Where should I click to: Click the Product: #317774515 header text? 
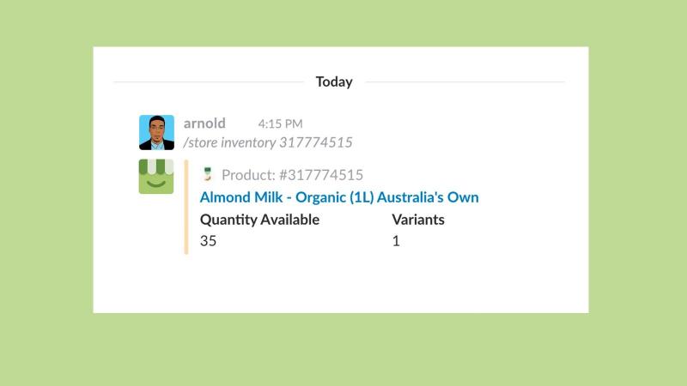click(x=292, y=175)
